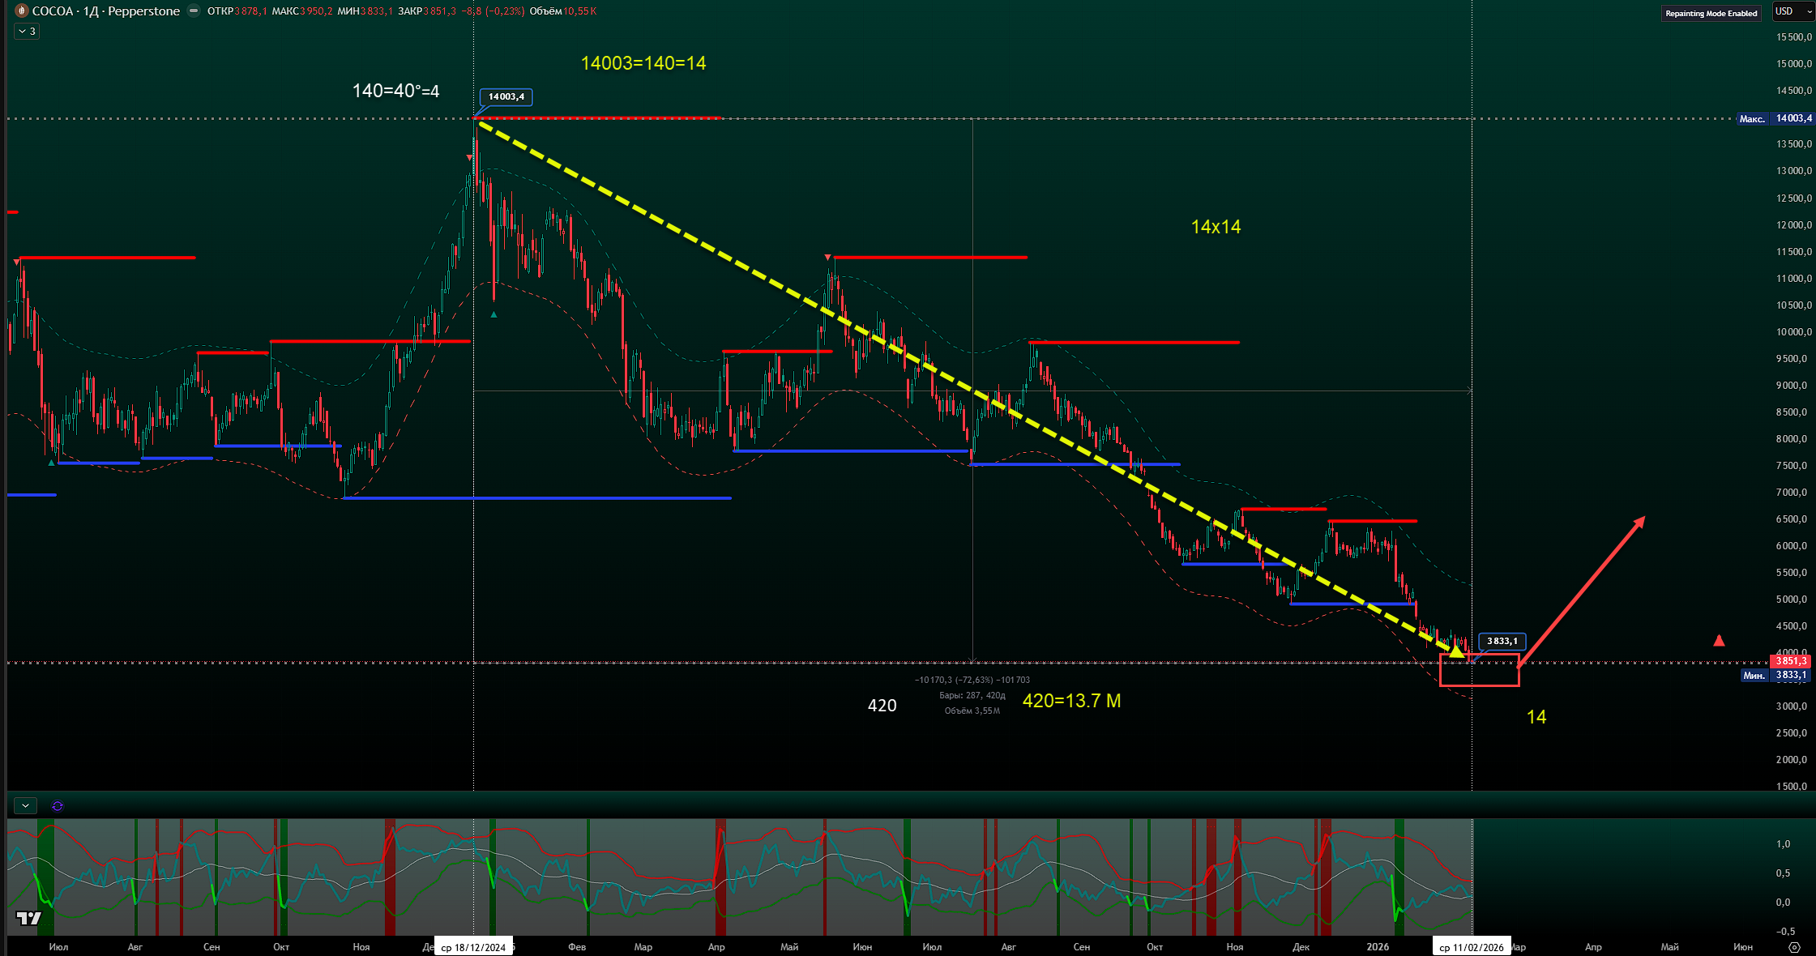The image size is (1816, 956).
Task: Click the 14003,4 max price callout
Action: pos(506,96)
